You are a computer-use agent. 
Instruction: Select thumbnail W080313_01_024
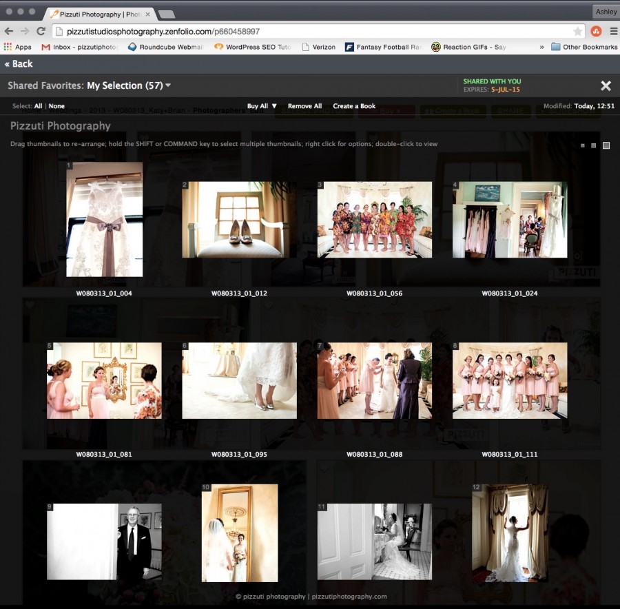point(510,220)
